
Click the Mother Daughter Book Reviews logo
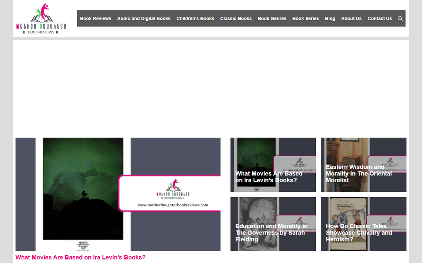click(41, 19)
